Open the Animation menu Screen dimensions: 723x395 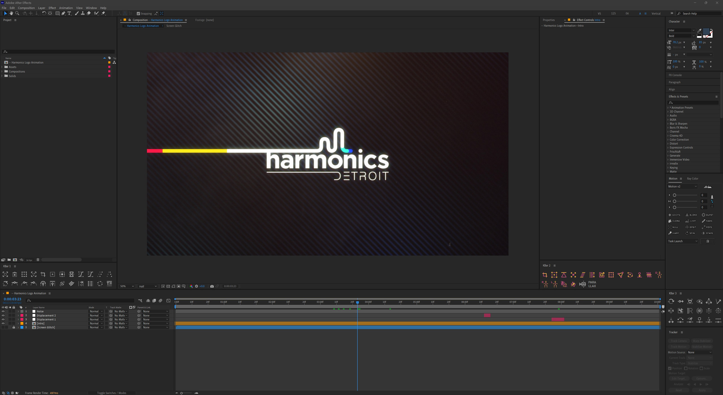point(66,8)
